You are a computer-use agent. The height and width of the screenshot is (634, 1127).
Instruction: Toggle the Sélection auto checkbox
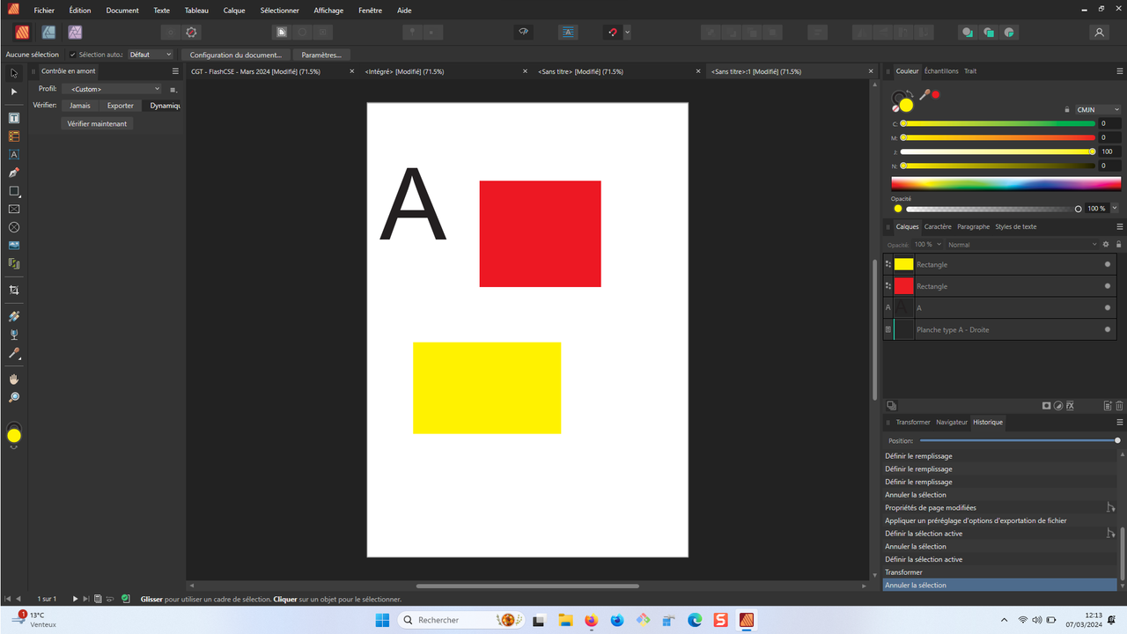(73, 55)
